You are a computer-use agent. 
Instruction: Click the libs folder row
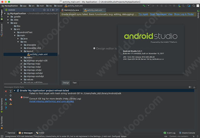point(31,26)
